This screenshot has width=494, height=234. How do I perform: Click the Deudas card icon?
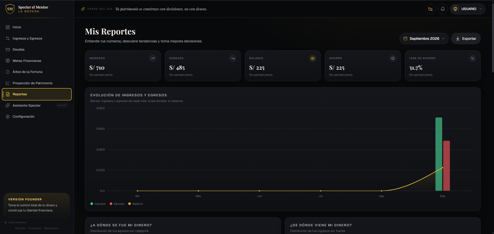click(x=8, y=50)
